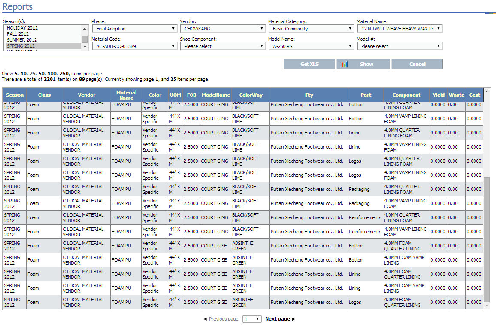This screenshot has width=496, height=330.
Task: Show 250 items per page
Action: [x=64, y=74]
